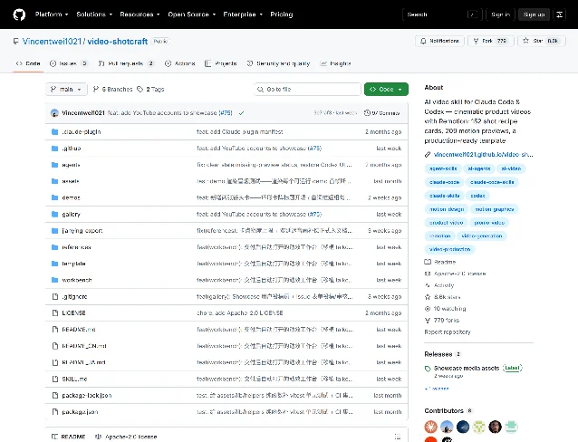Screen dimensions: 578x442
Task: Open video-shotcraft repository link
Action: [117, 42]
